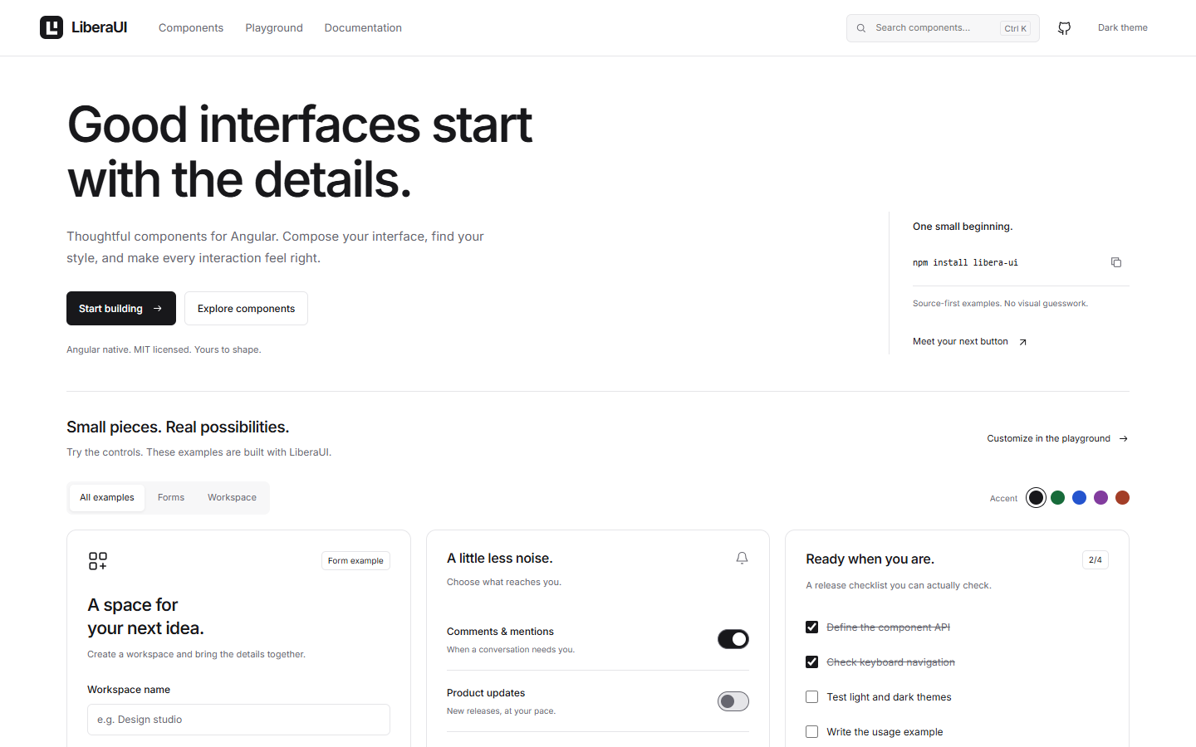The height and width of the screenshot is (747, 1196).
Task: Click the LiberaUI brand name
Action: click(x=99, y=27)
